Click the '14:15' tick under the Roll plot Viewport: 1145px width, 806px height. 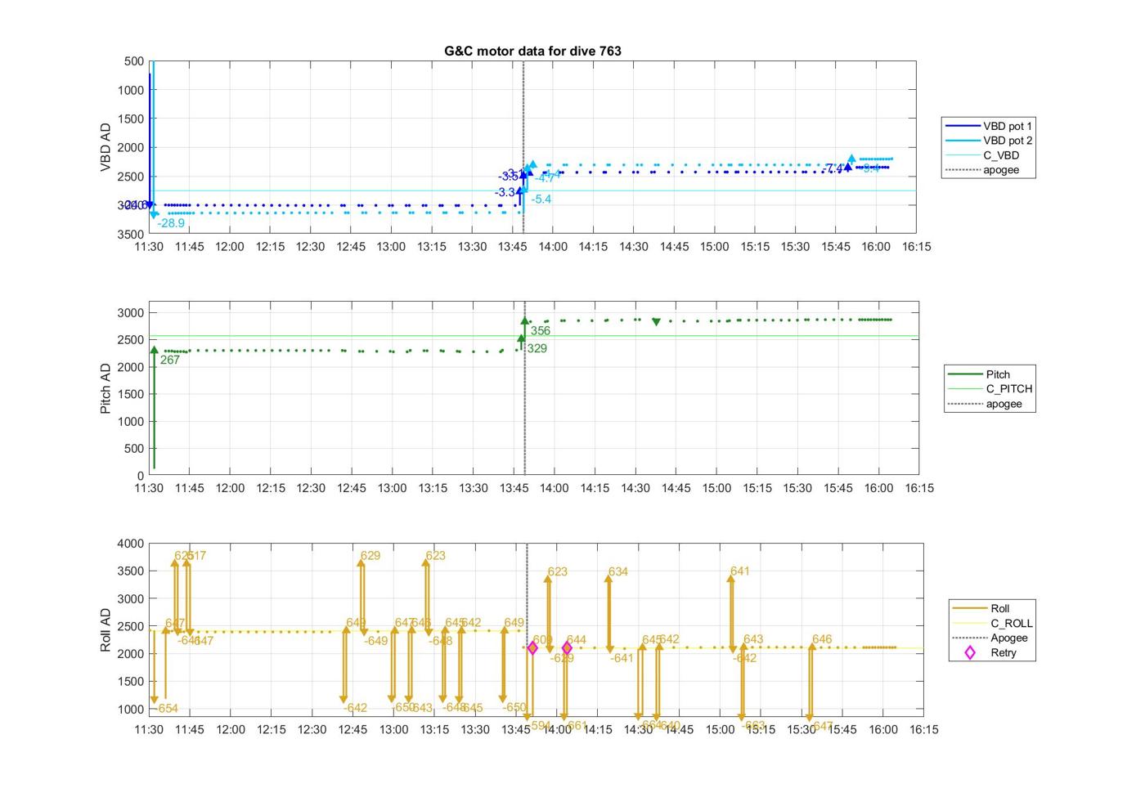(x=598, y=729)
